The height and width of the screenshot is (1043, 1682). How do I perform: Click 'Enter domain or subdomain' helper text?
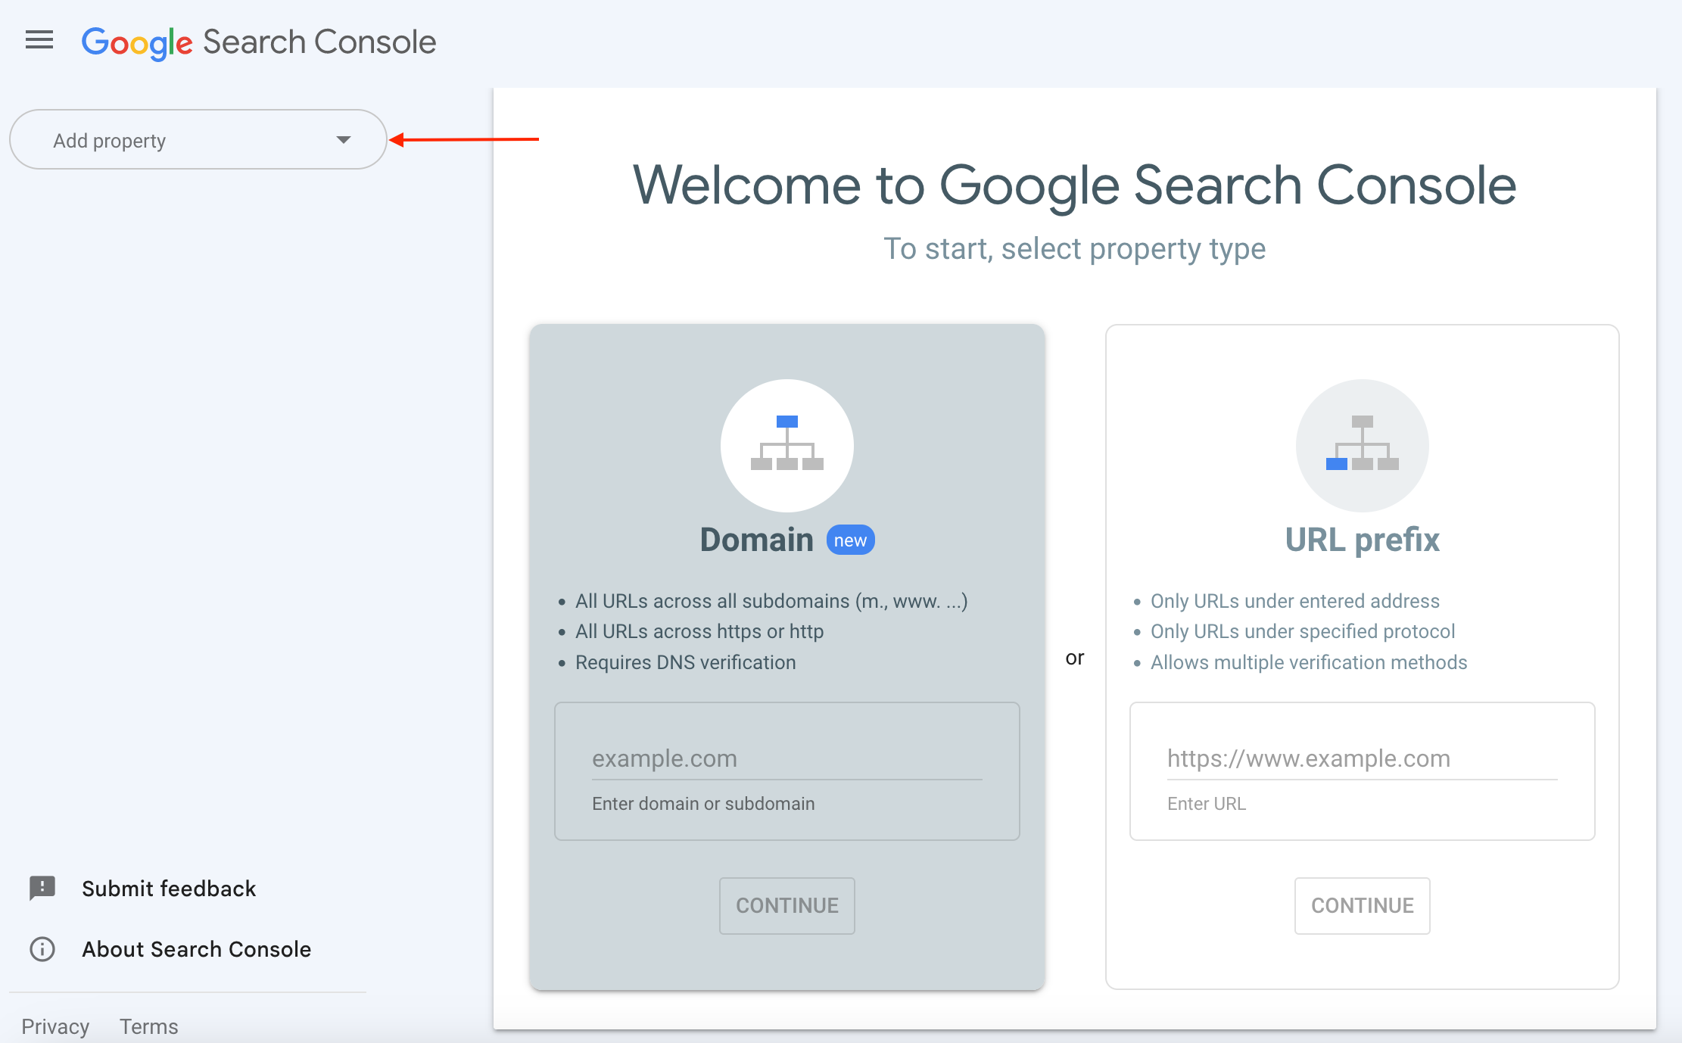(703, 804)
